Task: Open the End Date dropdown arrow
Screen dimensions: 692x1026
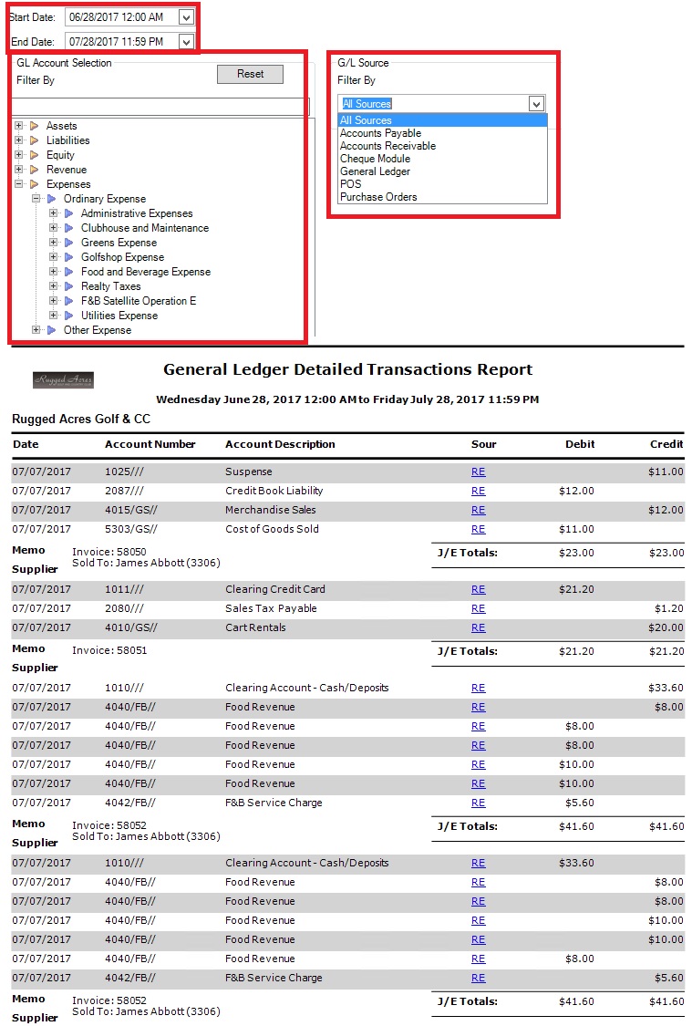Action: coord(186,41)
